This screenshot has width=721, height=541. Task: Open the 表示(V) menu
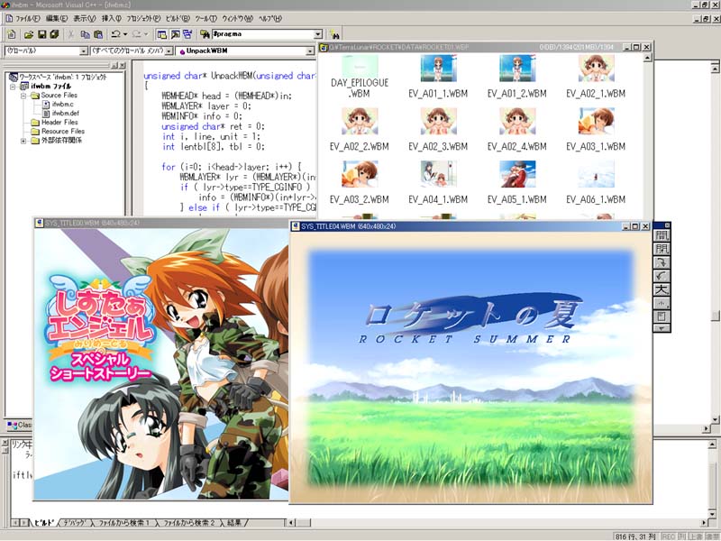pos(85,18)
